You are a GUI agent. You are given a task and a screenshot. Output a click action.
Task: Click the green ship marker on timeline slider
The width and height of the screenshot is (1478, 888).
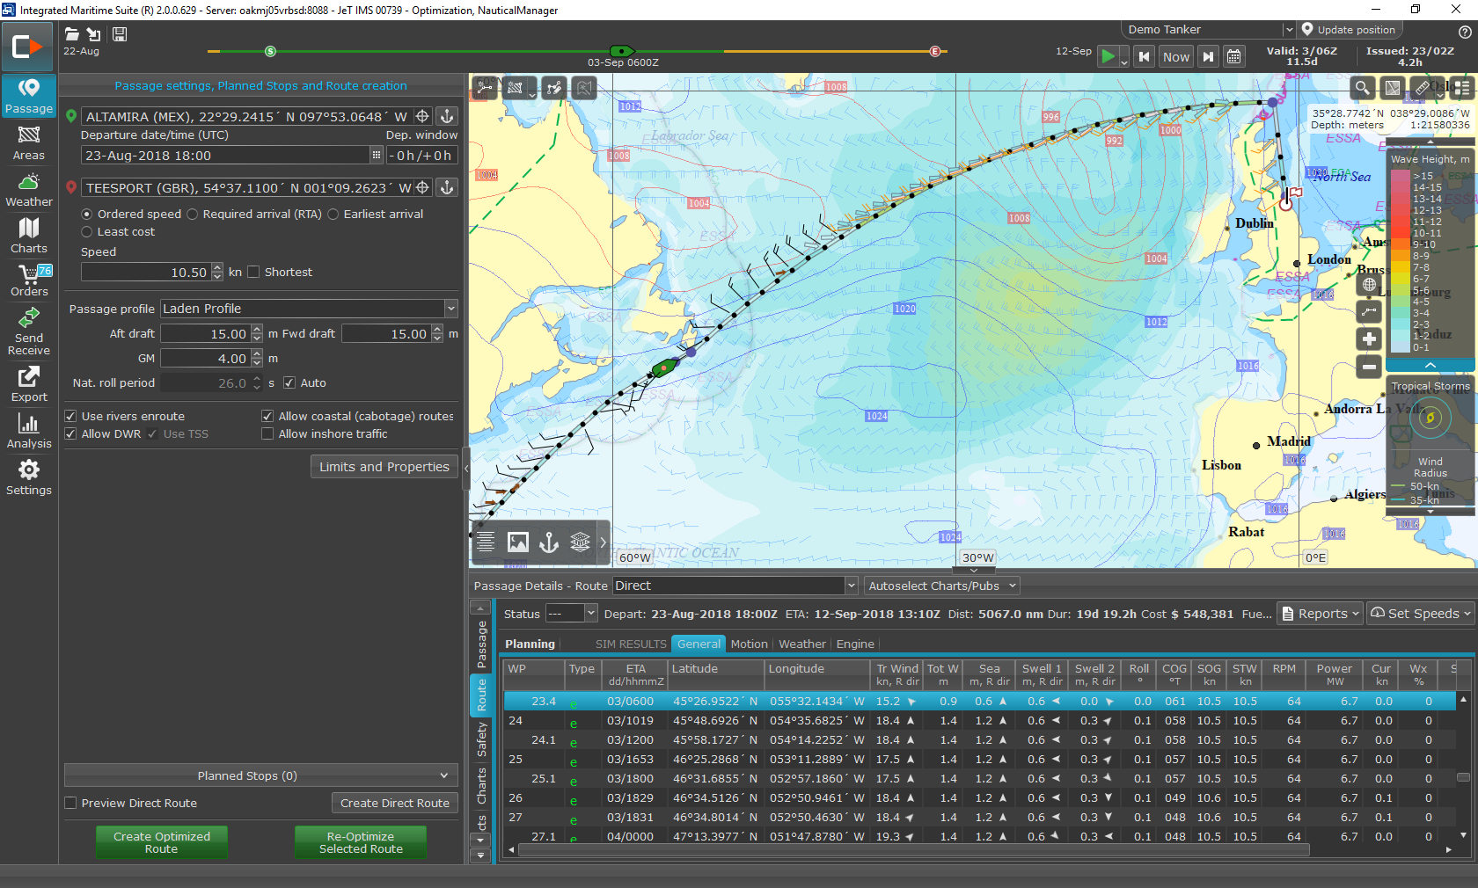621,51
